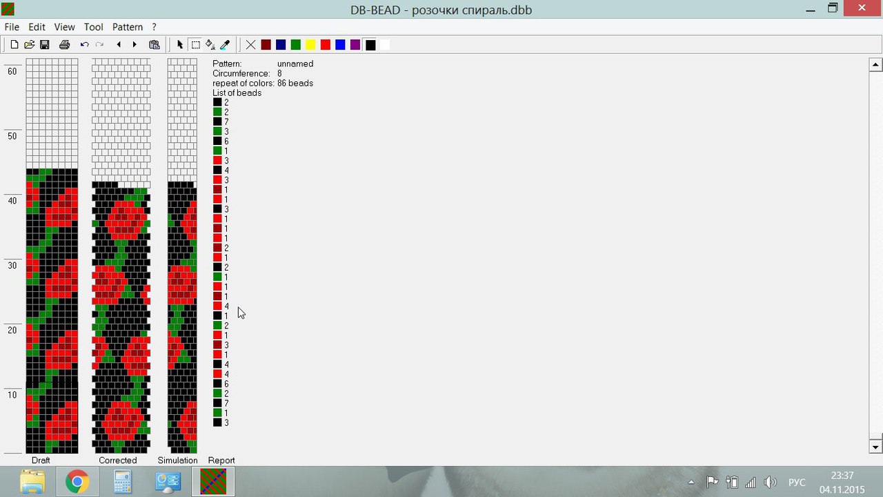883x497 pixels.
Task: Choose the dark red color swatch
Action: click(x=266, y=45)
